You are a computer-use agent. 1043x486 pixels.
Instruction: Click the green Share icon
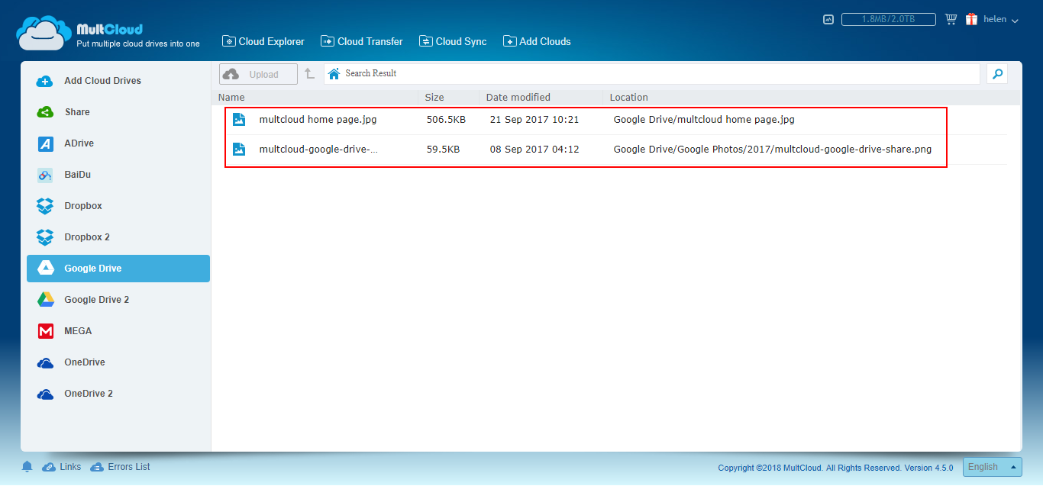point(45,112)
